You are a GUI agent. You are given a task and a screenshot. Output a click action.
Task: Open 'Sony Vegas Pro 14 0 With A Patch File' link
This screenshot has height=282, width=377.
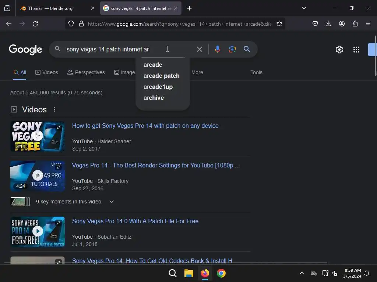(135, 221)
